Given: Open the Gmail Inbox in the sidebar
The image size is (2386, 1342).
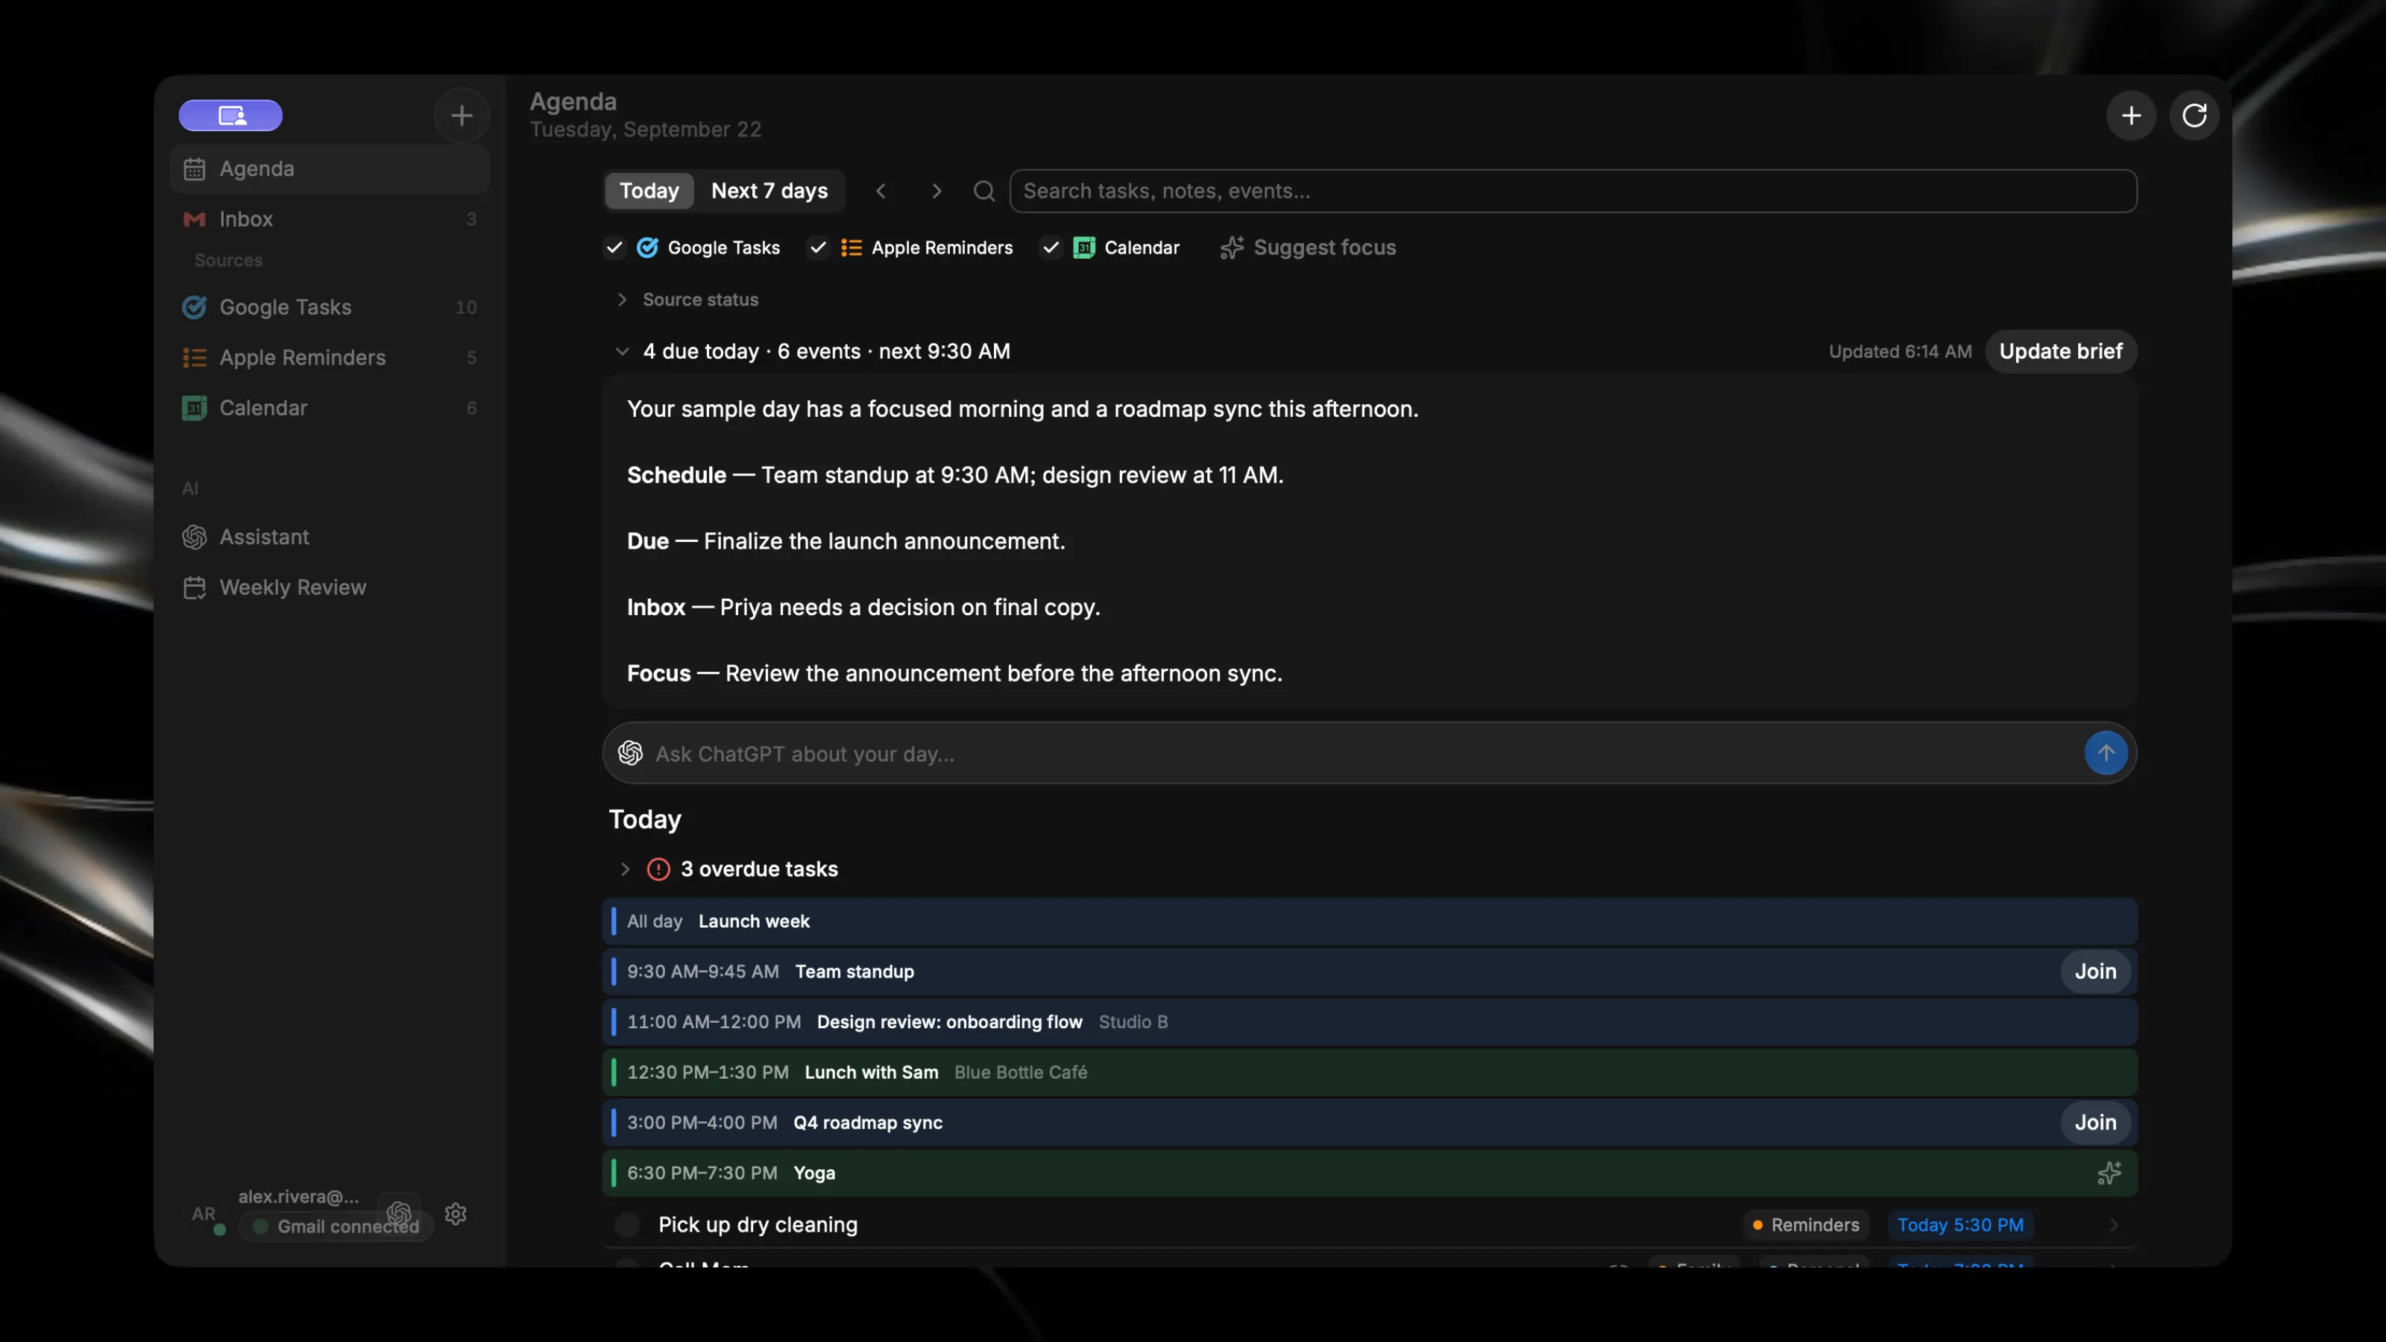Looking at the screenshot, I should 329,218.
